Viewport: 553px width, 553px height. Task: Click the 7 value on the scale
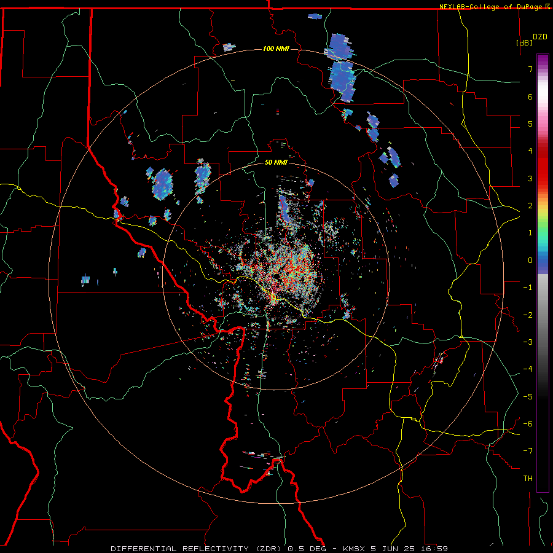530,69
